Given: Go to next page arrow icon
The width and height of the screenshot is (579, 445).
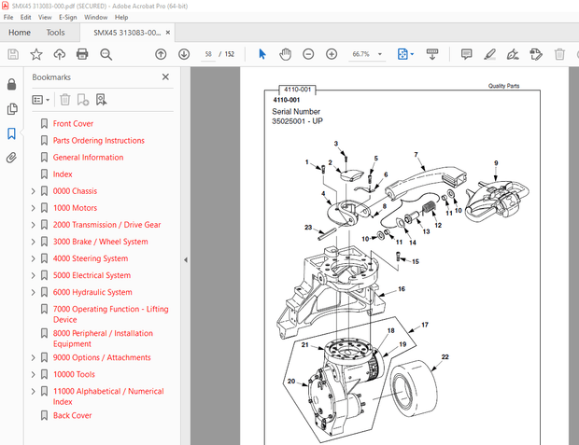Looking at the screenshot, I should 184,54.
